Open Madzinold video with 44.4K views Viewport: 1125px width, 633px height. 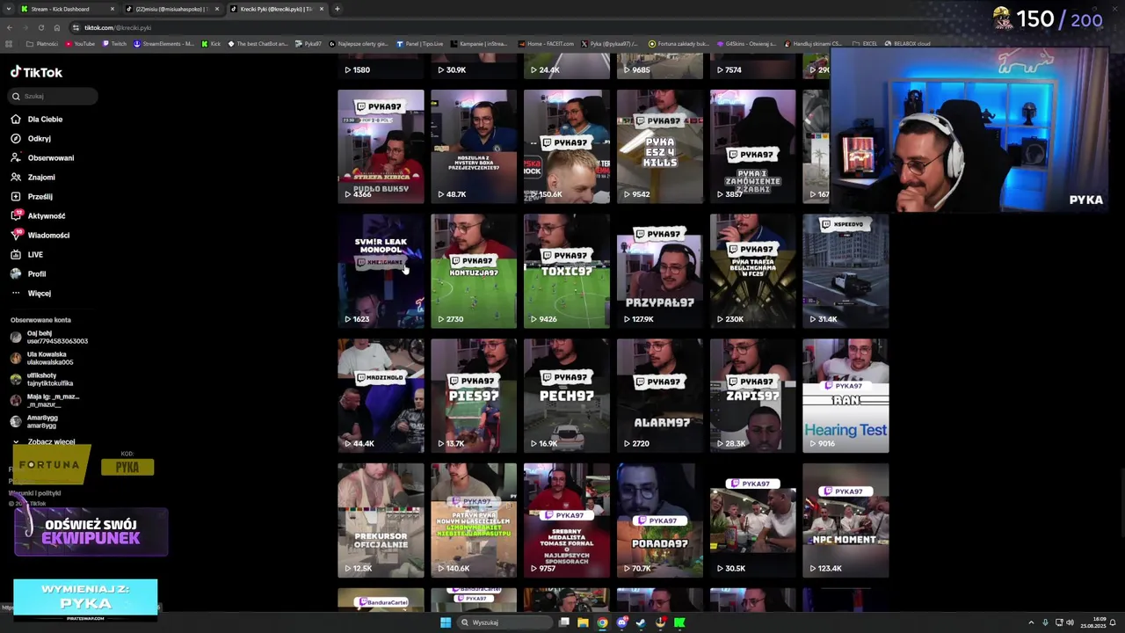381,396
